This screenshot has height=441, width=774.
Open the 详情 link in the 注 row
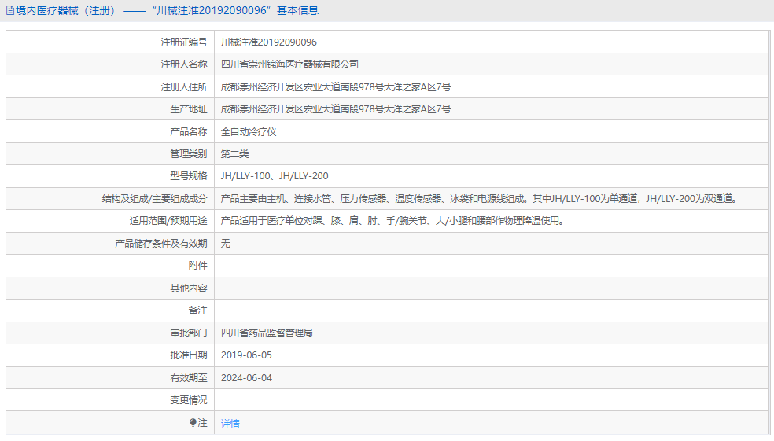230,423
